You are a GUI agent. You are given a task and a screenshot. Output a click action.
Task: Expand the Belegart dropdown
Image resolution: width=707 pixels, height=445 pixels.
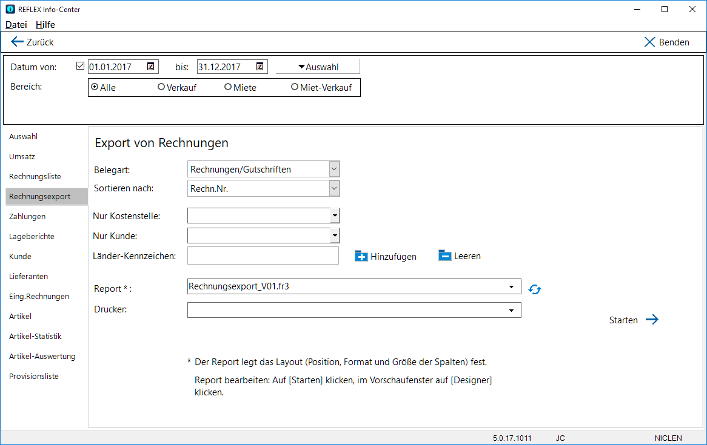(x=334, y=170)
